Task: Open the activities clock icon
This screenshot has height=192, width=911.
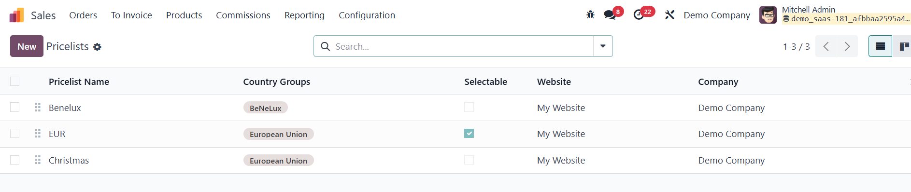Action: [x=639, y=15]
